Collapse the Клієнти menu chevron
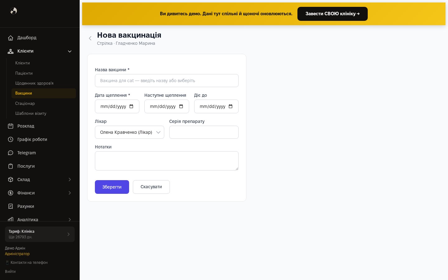Screen dimensions: 448x280 [x=70, y=51]
